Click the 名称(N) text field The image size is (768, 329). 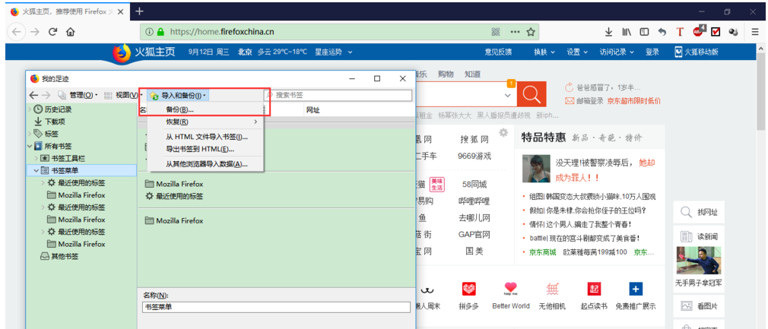click(x=276, y=307)
